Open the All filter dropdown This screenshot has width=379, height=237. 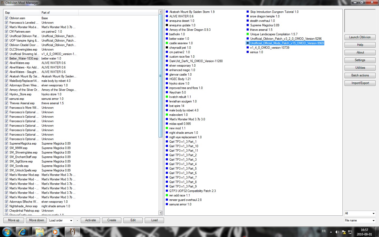[360, 213]
